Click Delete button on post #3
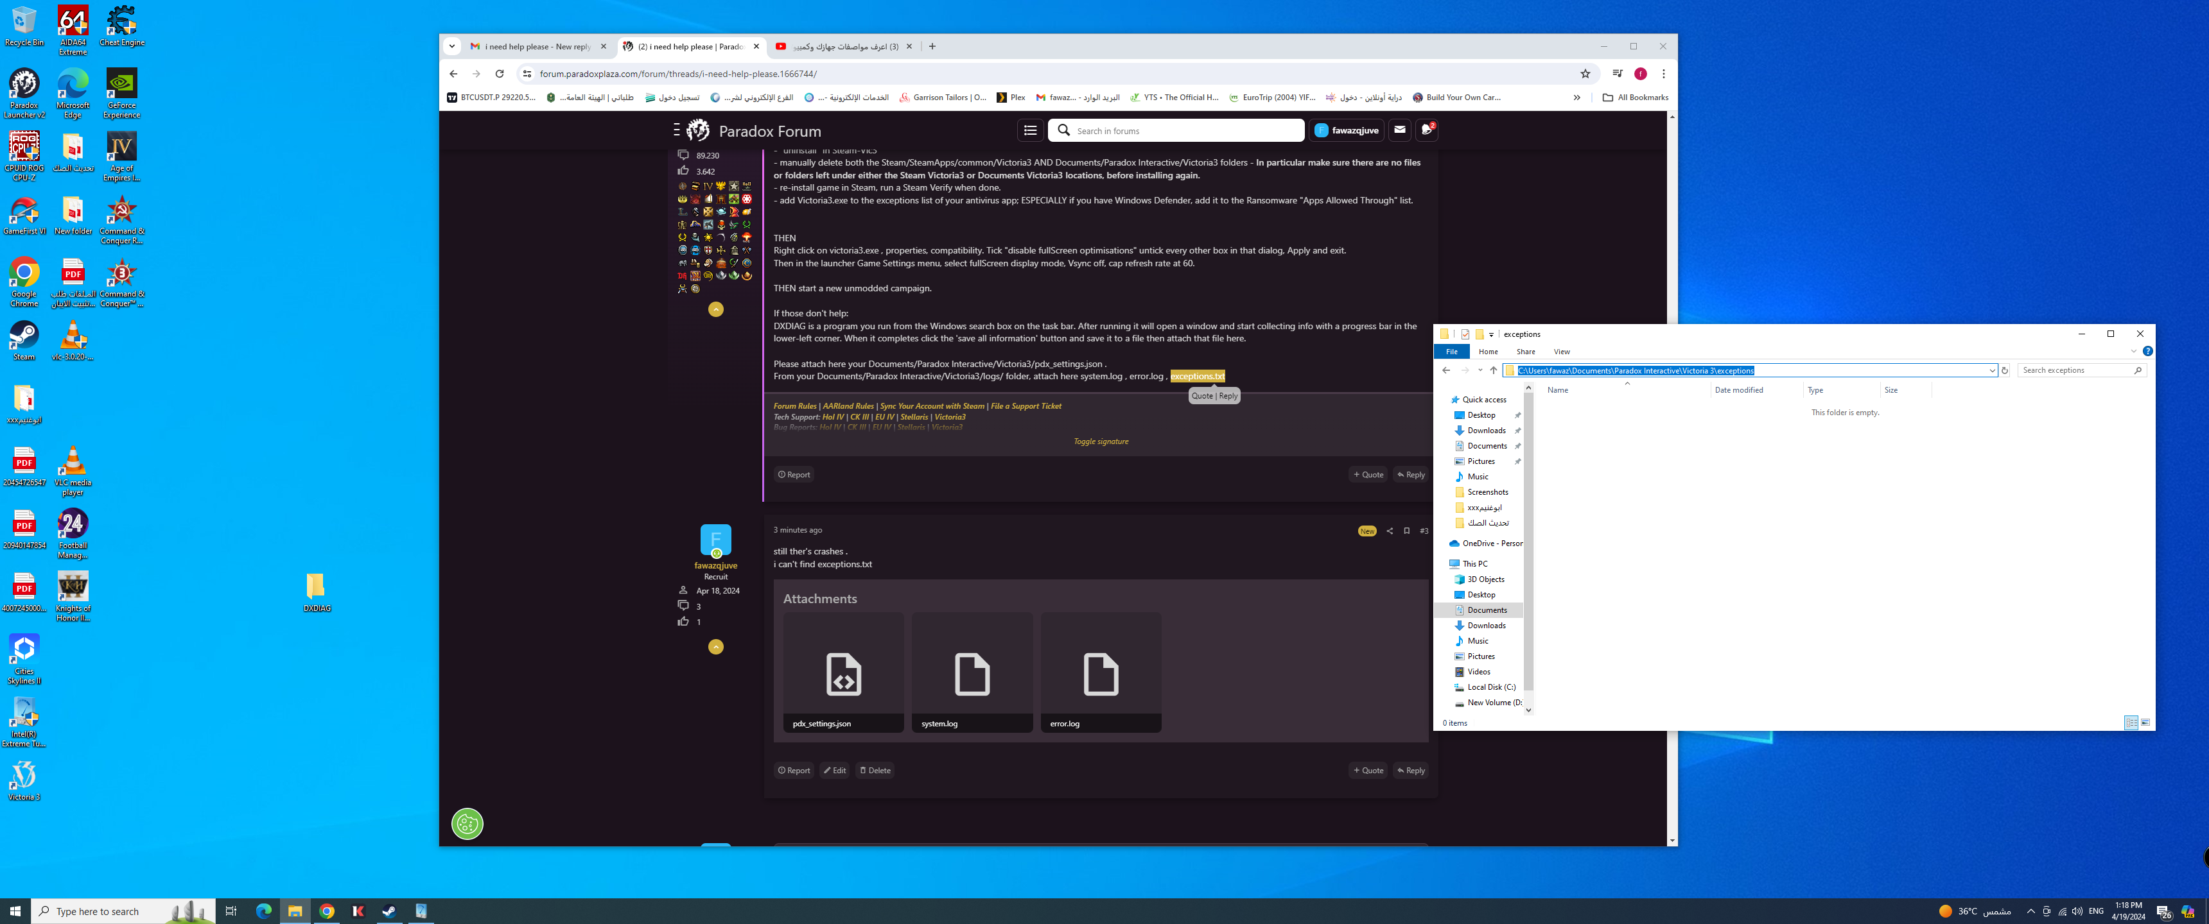Image resolution: width=2209 pixels, height=924 pixels. tap(875, 771)
